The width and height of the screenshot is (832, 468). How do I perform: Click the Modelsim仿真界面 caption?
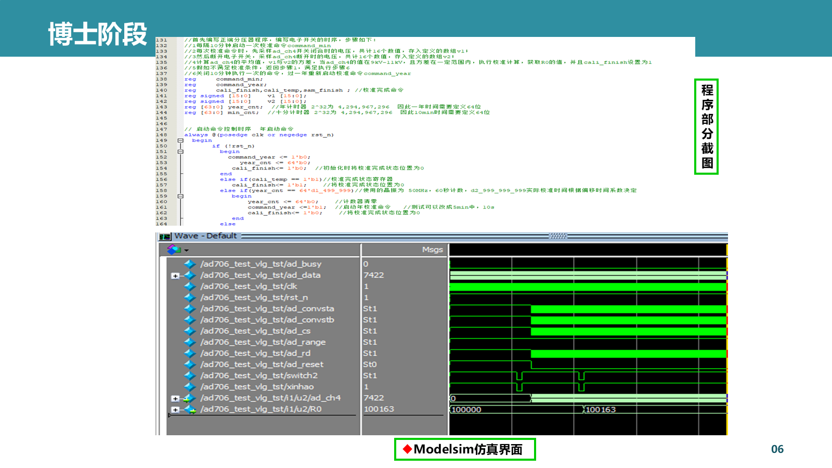(x=465, y=449)
